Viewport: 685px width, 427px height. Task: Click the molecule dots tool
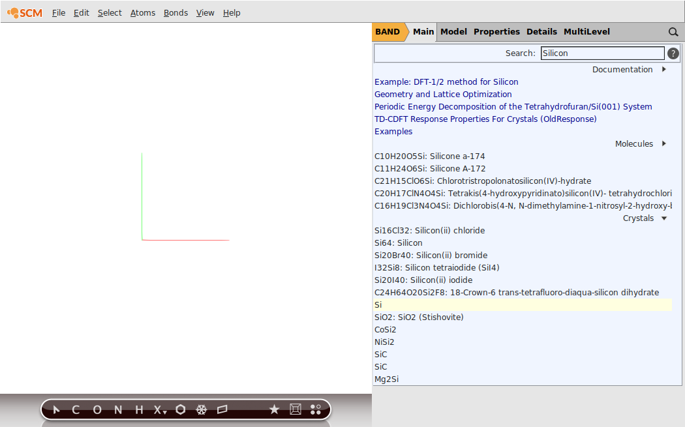pyautogui.click(x=316, y=409)
